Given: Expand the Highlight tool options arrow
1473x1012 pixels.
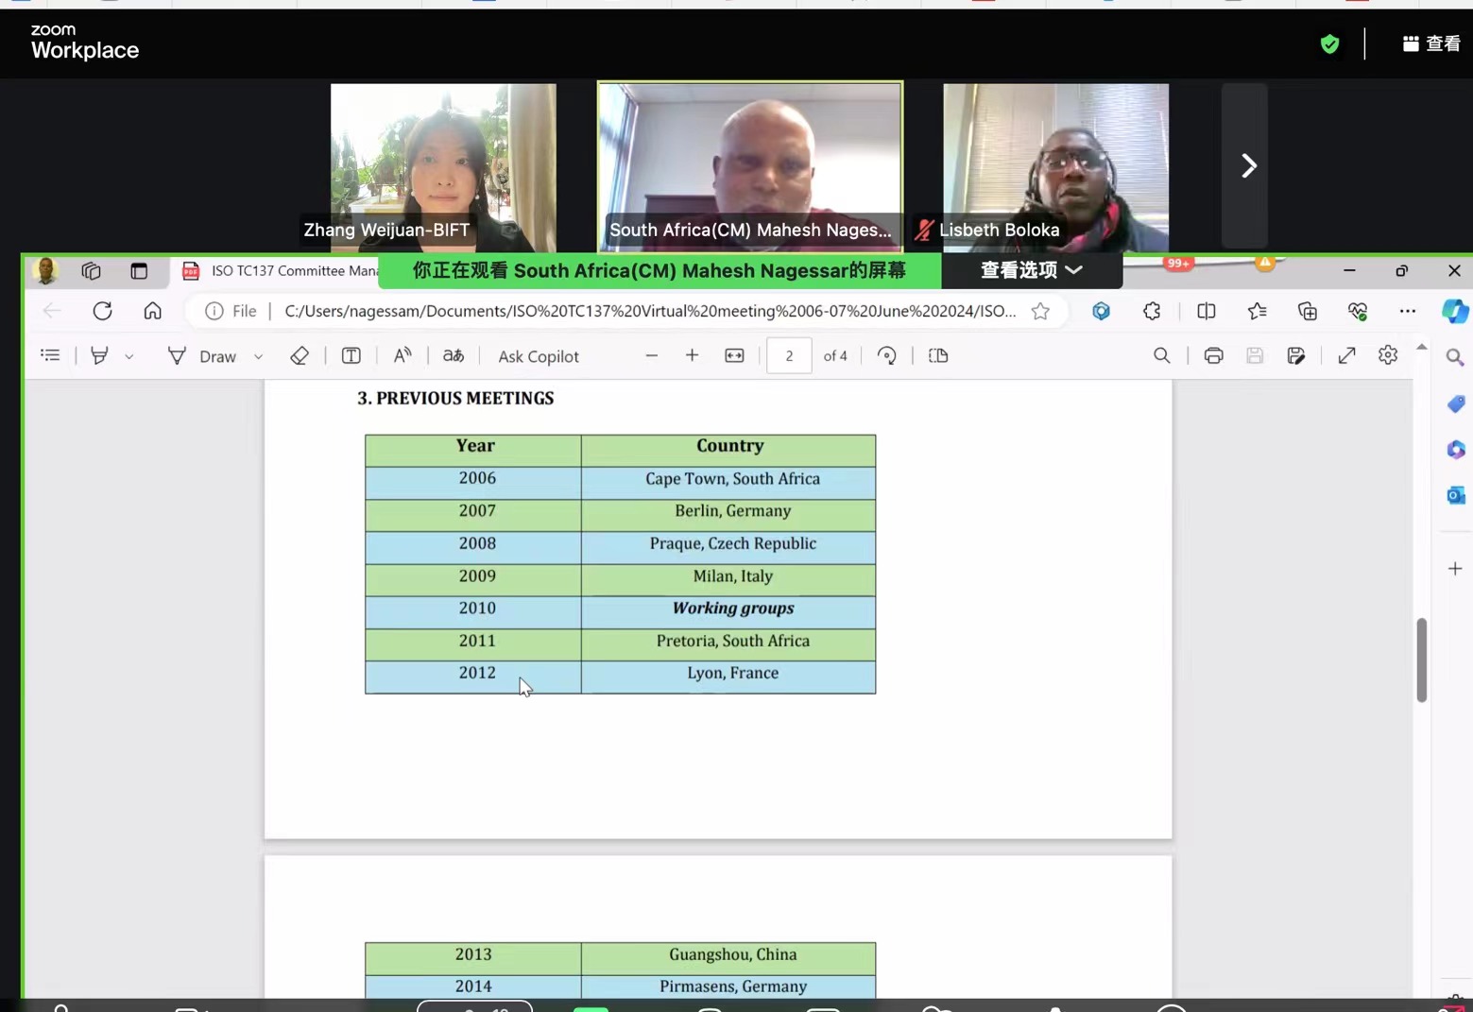Looking at the screenshot, I should [129, 357].
